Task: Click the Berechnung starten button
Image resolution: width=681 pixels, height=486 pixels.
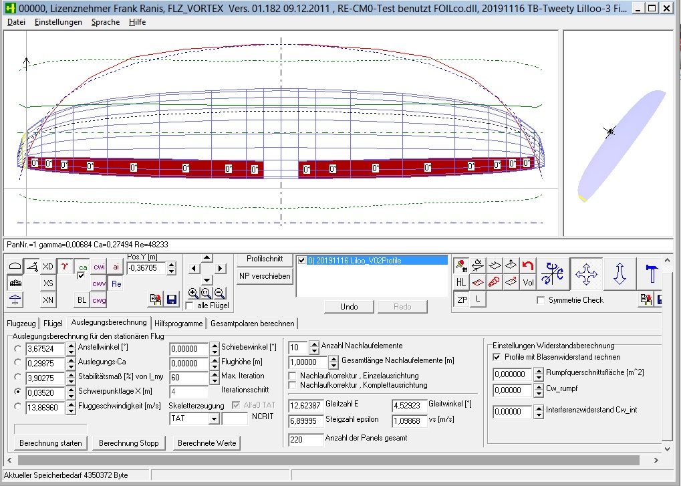Action: (x=51, y=443)
